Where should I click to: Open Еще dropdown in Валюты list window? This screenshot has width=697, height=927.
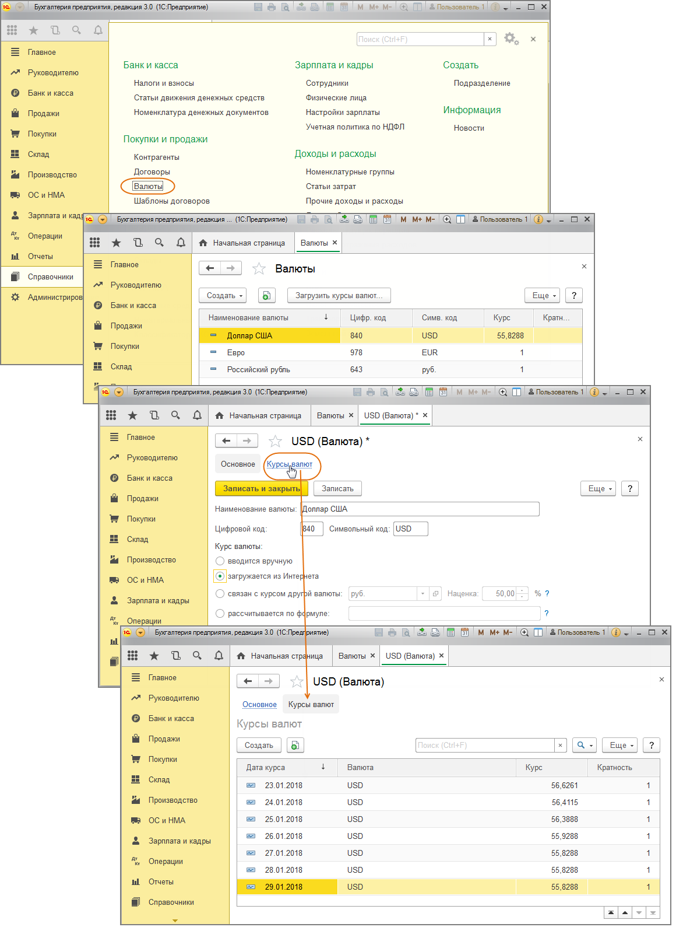(x=542, y=295)
